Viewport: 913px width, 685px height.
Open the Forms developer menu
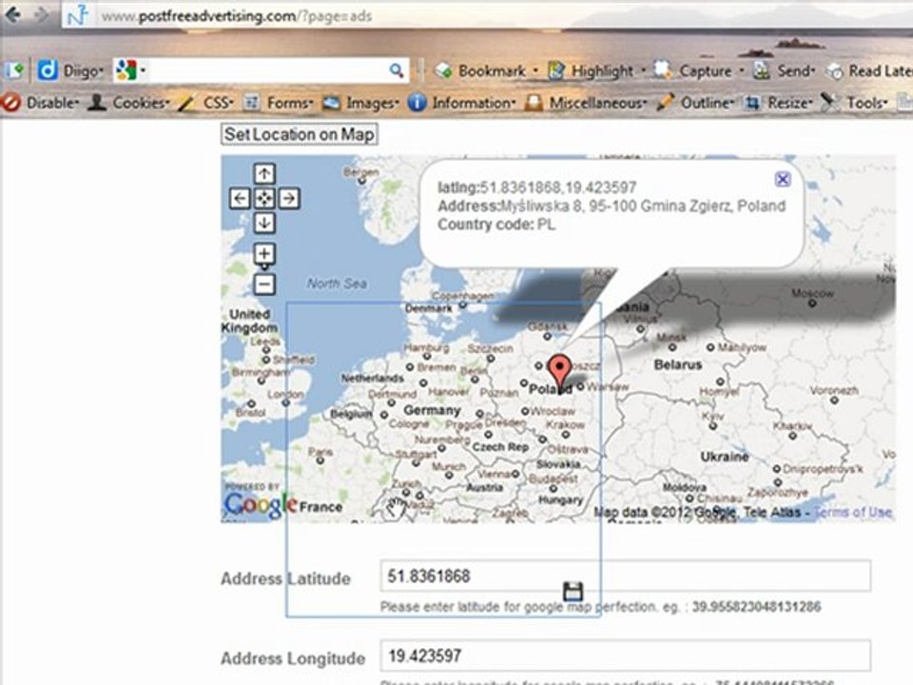click(279, 103)
